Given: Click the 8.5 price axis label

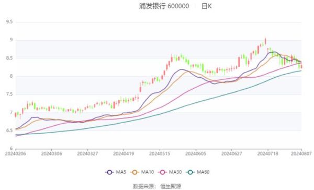Looking at the screenshot, I should [x=9, y=58].
